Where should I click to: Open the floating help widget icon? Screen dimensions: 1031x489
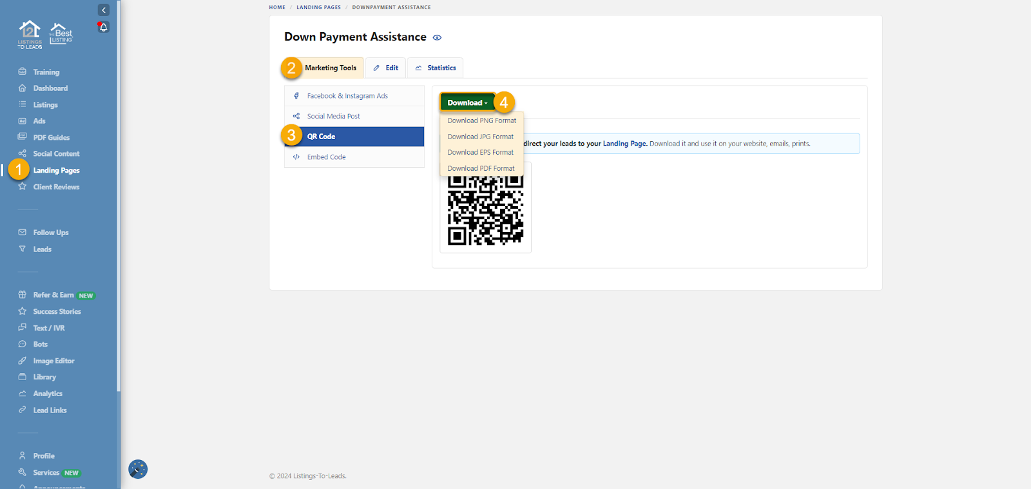coord(138,469)
